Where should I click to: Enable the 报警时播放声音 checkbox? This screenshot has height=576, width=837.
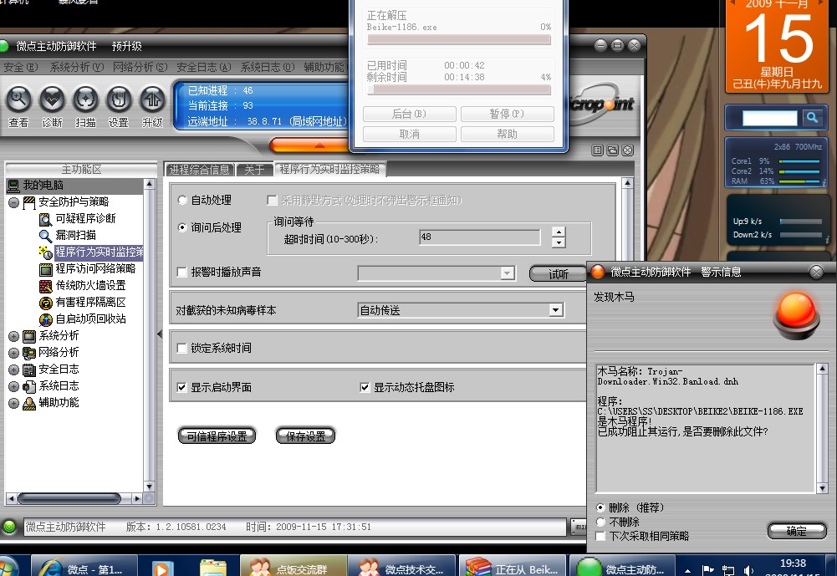point(182,273)
